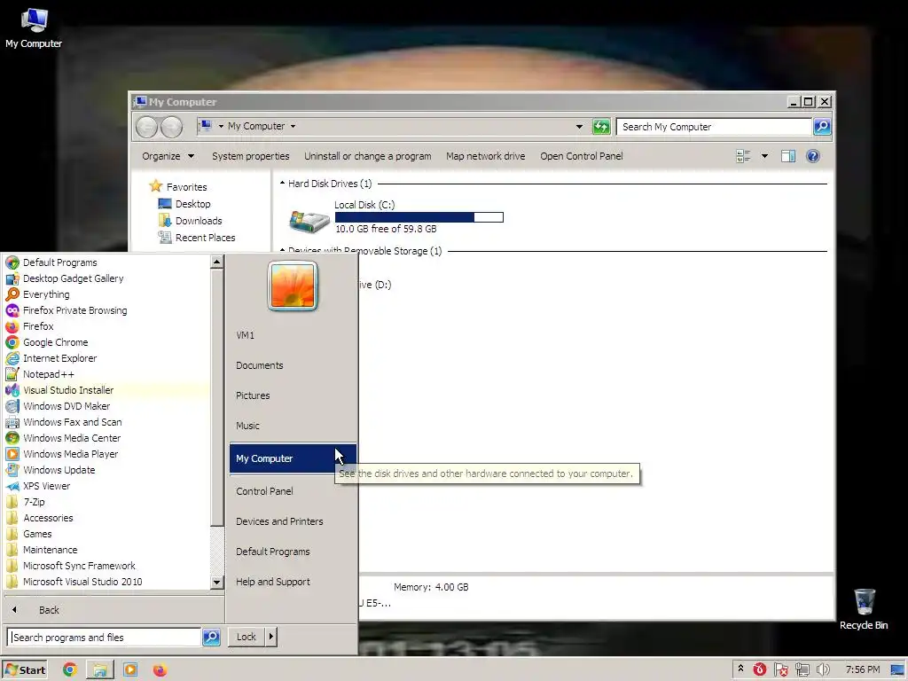This screenshot has width=908, height=681.
Task: Click the Start button
Action: 24,670
